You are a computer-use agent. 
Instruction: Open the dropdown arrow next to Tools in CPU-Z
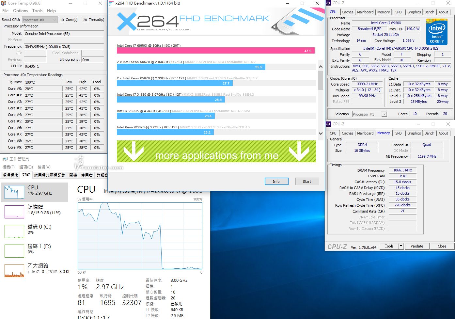(401, 246)
